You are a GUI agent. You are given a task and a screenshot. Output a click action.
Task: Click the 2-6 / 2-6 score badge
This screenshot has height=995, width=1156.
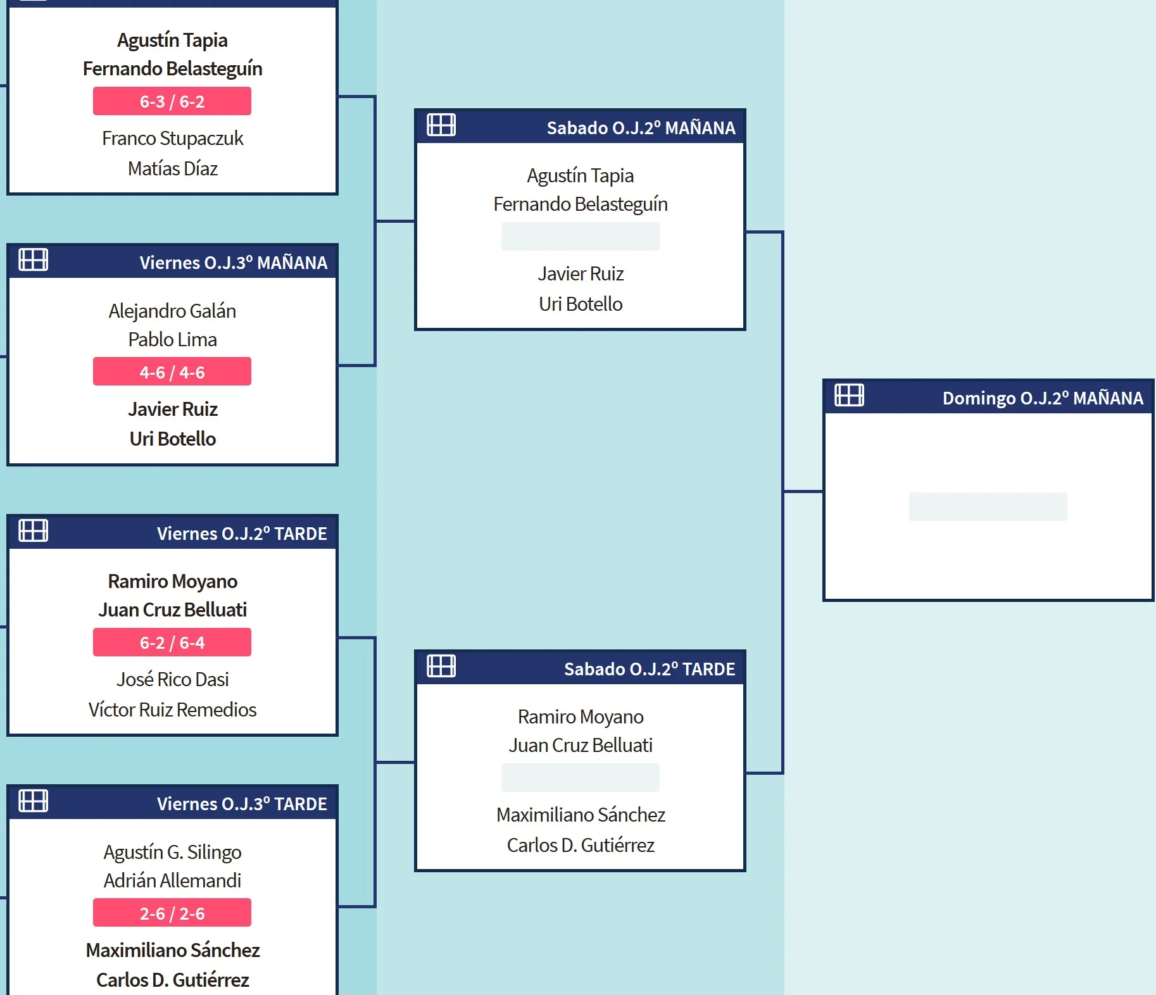point(172,913)
